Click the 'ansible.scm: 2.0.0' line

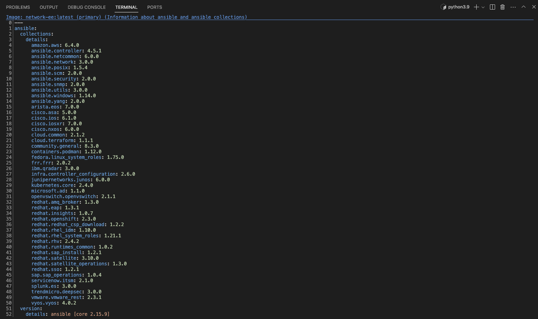(x=57, y=73)
